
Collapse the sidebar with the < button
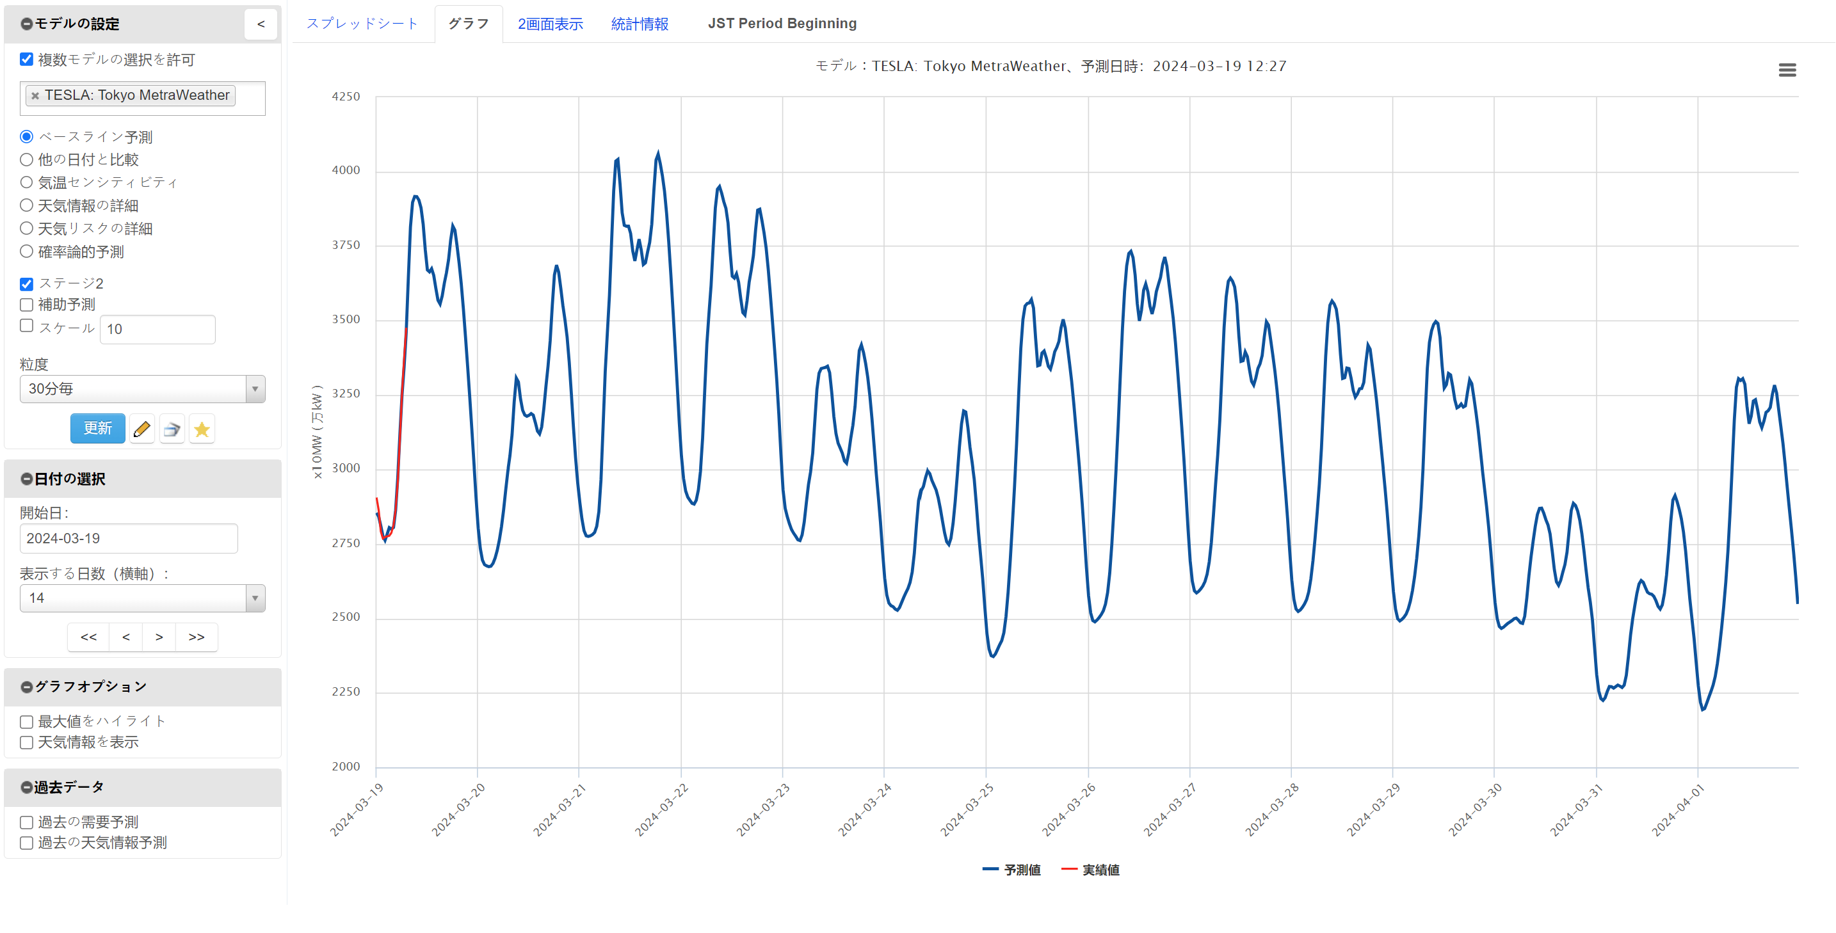[x=260, y=24]
